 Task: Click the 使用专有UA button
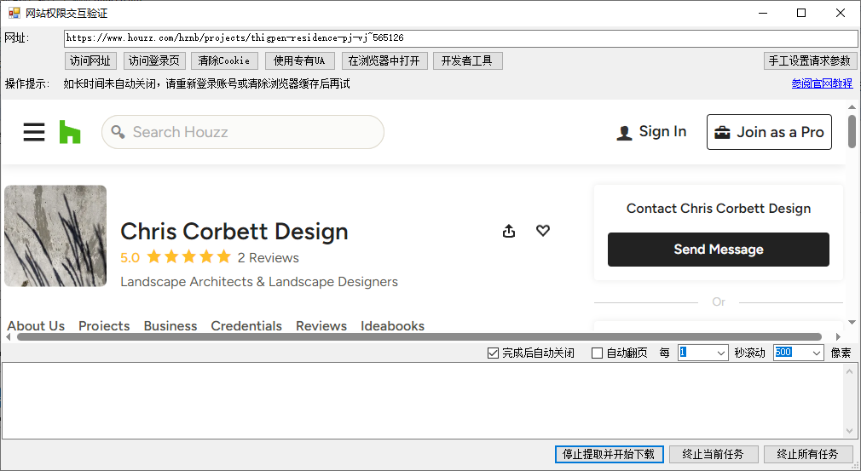pos(299,60)
